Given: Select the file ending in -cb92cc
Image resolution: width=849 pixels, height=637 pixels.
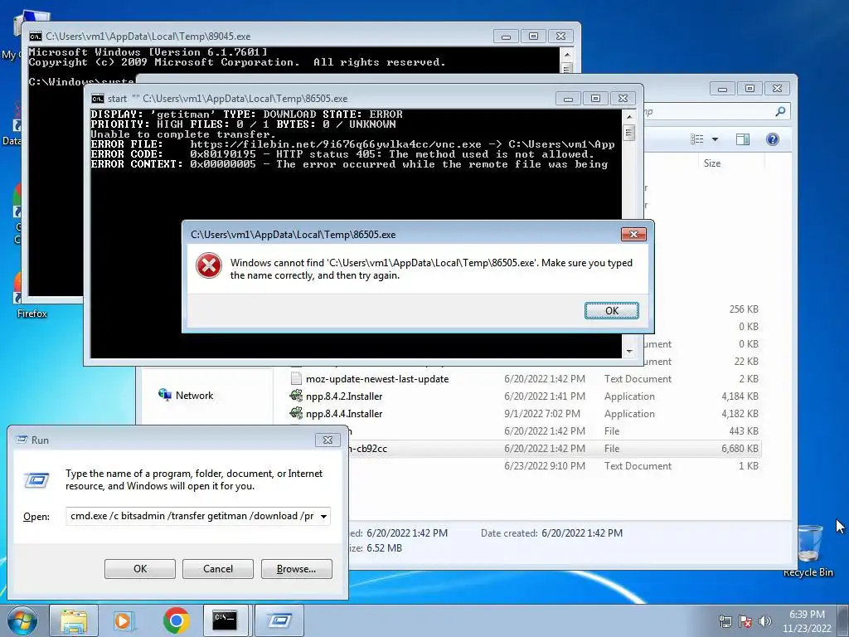Looking at the screenshot, I should pyautogui.click(x=369, y=449).
